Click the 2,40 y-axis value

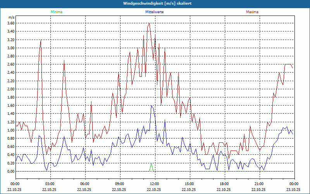pos(11,73)
